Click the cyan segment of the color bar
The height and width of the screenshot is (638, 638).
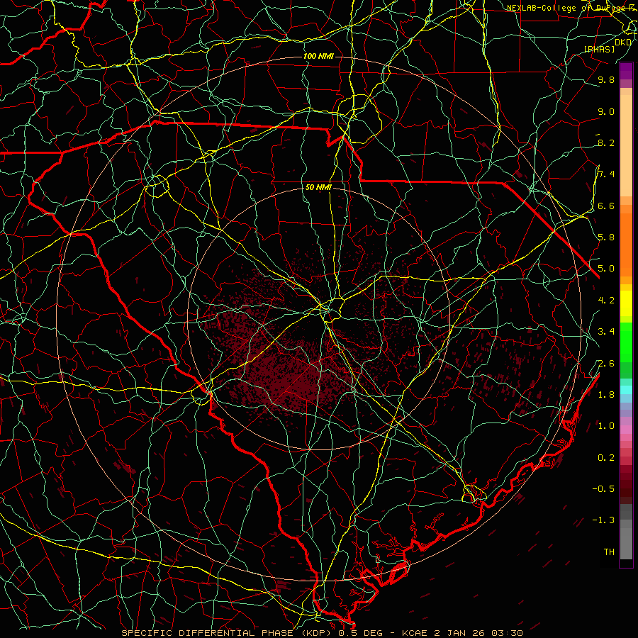(626, 389)
